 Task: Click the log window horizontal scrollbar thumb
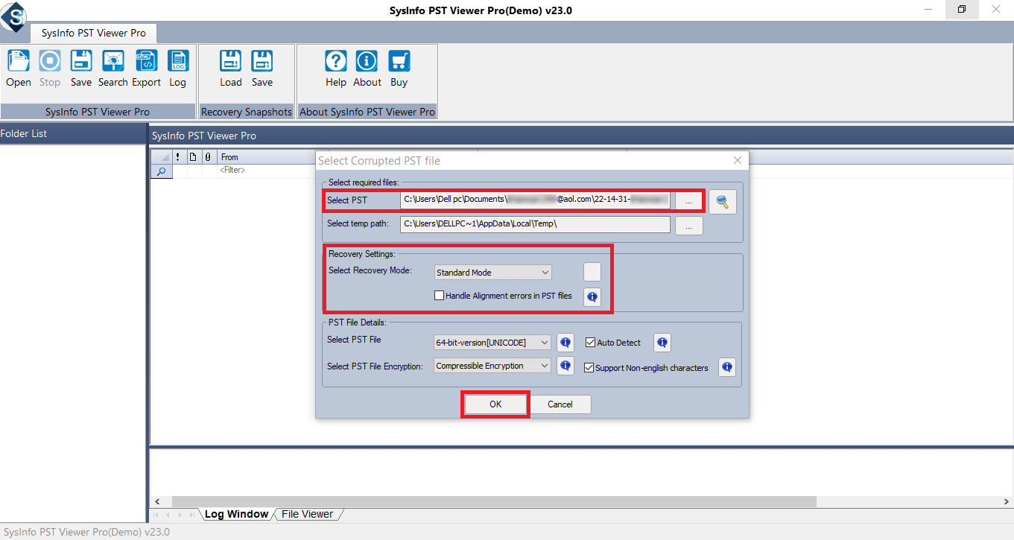[x=494, y=501]
